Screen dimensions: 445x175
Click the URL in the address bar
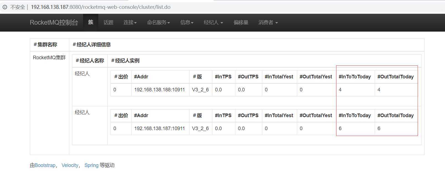[101, 7]
